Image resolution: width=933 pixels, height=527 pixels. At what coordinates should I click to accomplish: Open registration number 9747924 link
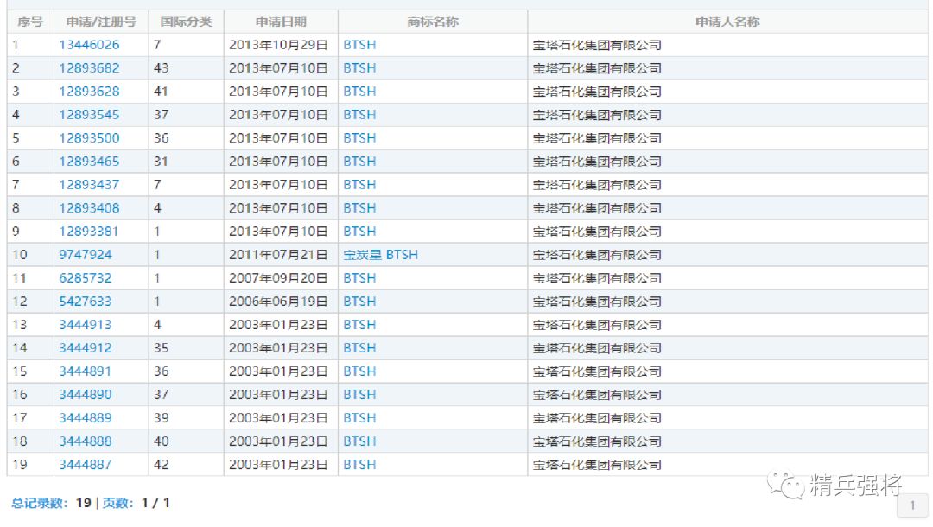85,254
